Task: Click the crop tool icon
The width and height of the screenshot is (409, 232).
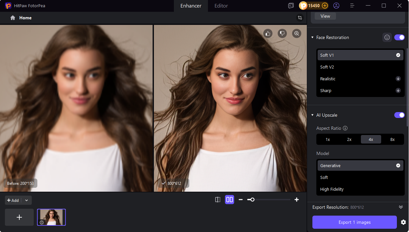Action: [300, 18]
